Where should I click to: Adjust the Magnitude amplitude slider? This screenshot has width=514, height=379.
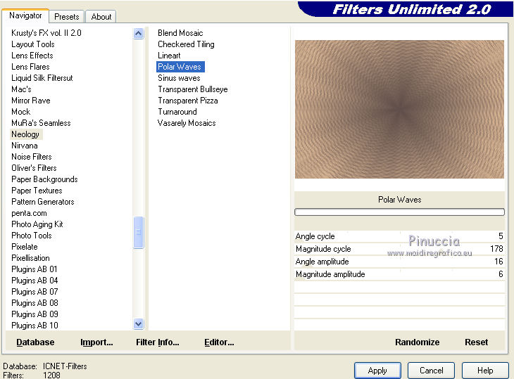399,274
